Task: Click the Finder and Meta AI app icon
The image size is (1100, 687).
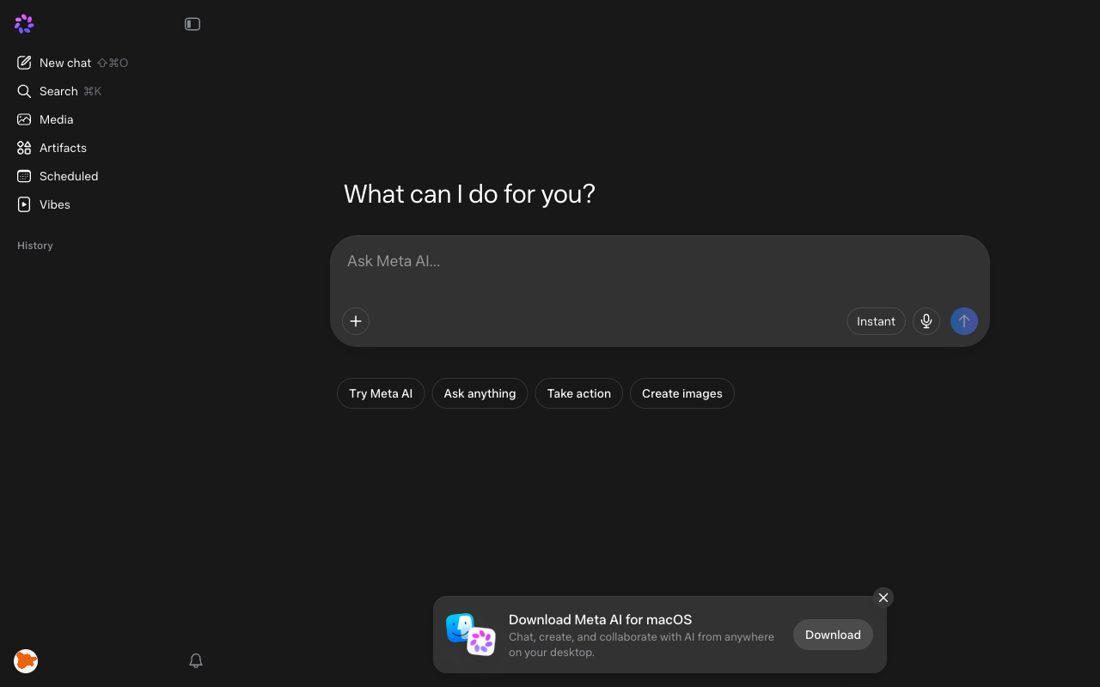Action: click(x=471, y=635)
